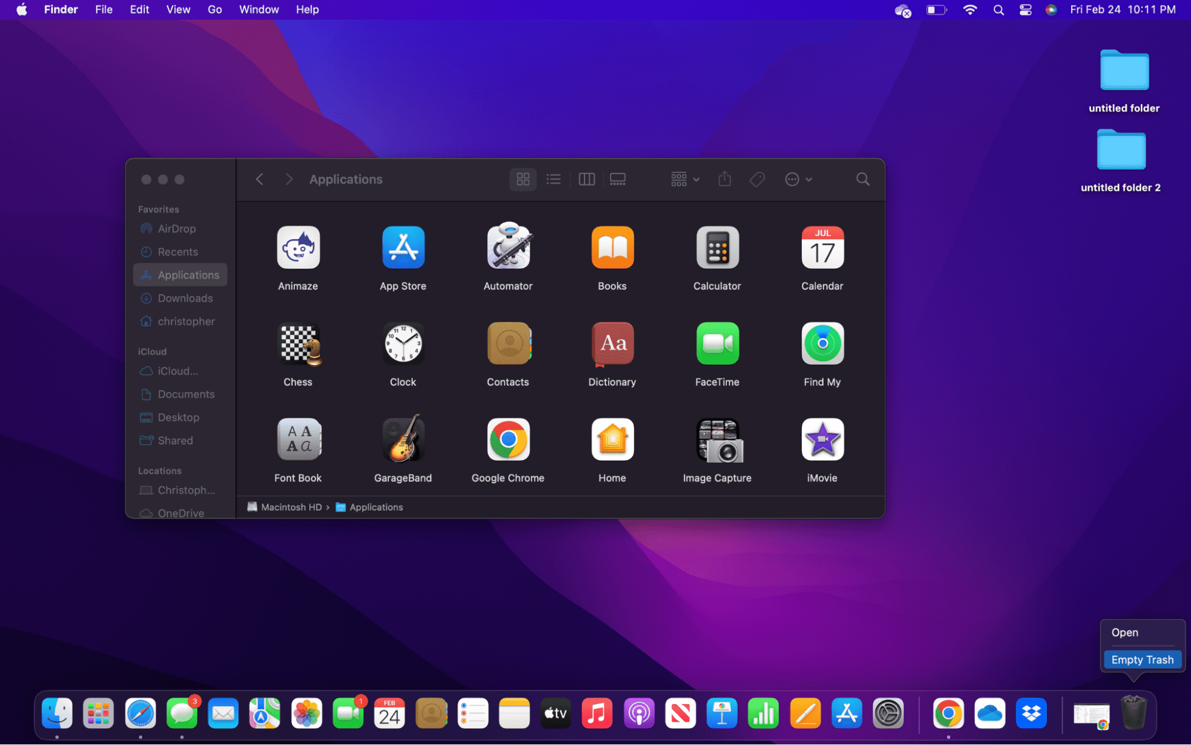Click Applications in the path bar

tap(369, 507)
